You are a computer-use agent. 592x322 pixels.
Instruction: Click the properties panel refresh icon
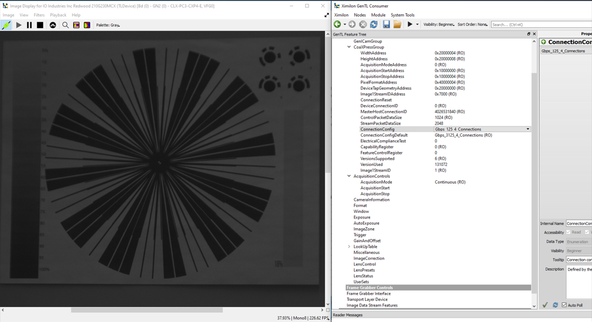(555, 305)
